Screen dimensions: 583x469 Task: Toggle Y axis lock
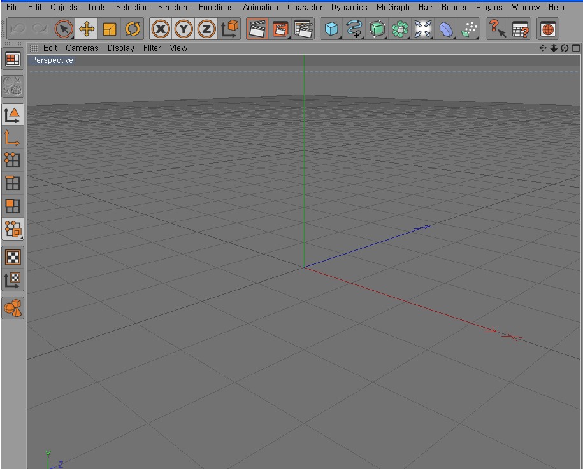[184, 29]
